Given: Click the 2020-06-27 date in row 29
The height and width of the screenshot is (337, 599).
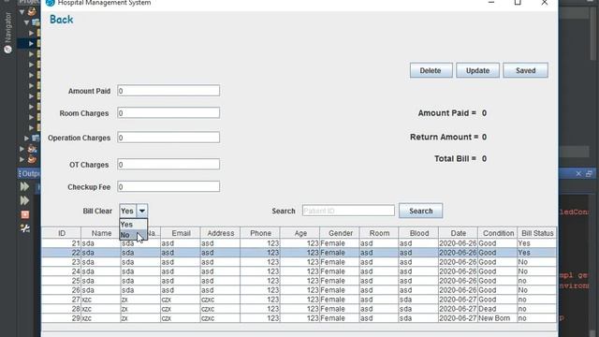Looking at the screenshot, I should [x=458, y=318].
